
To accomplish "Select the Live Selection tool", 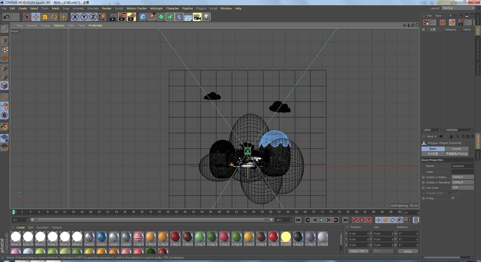I will (x=27, y=17).
